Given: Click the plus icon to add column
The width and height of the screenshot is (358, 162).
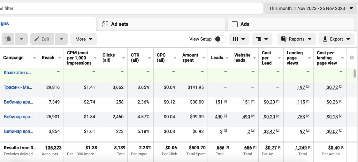Looking at the screenshot, I should (352, 58).
